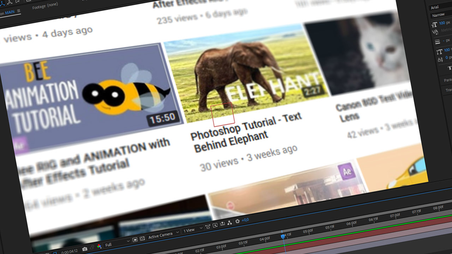Take a snapshot with the camera icon
Viewport: 452px width, 254px height.
[85, 249]
